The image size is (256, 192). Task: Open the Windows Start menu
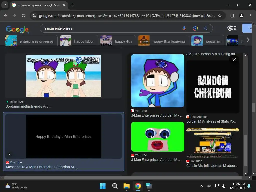tap(103, 186)
